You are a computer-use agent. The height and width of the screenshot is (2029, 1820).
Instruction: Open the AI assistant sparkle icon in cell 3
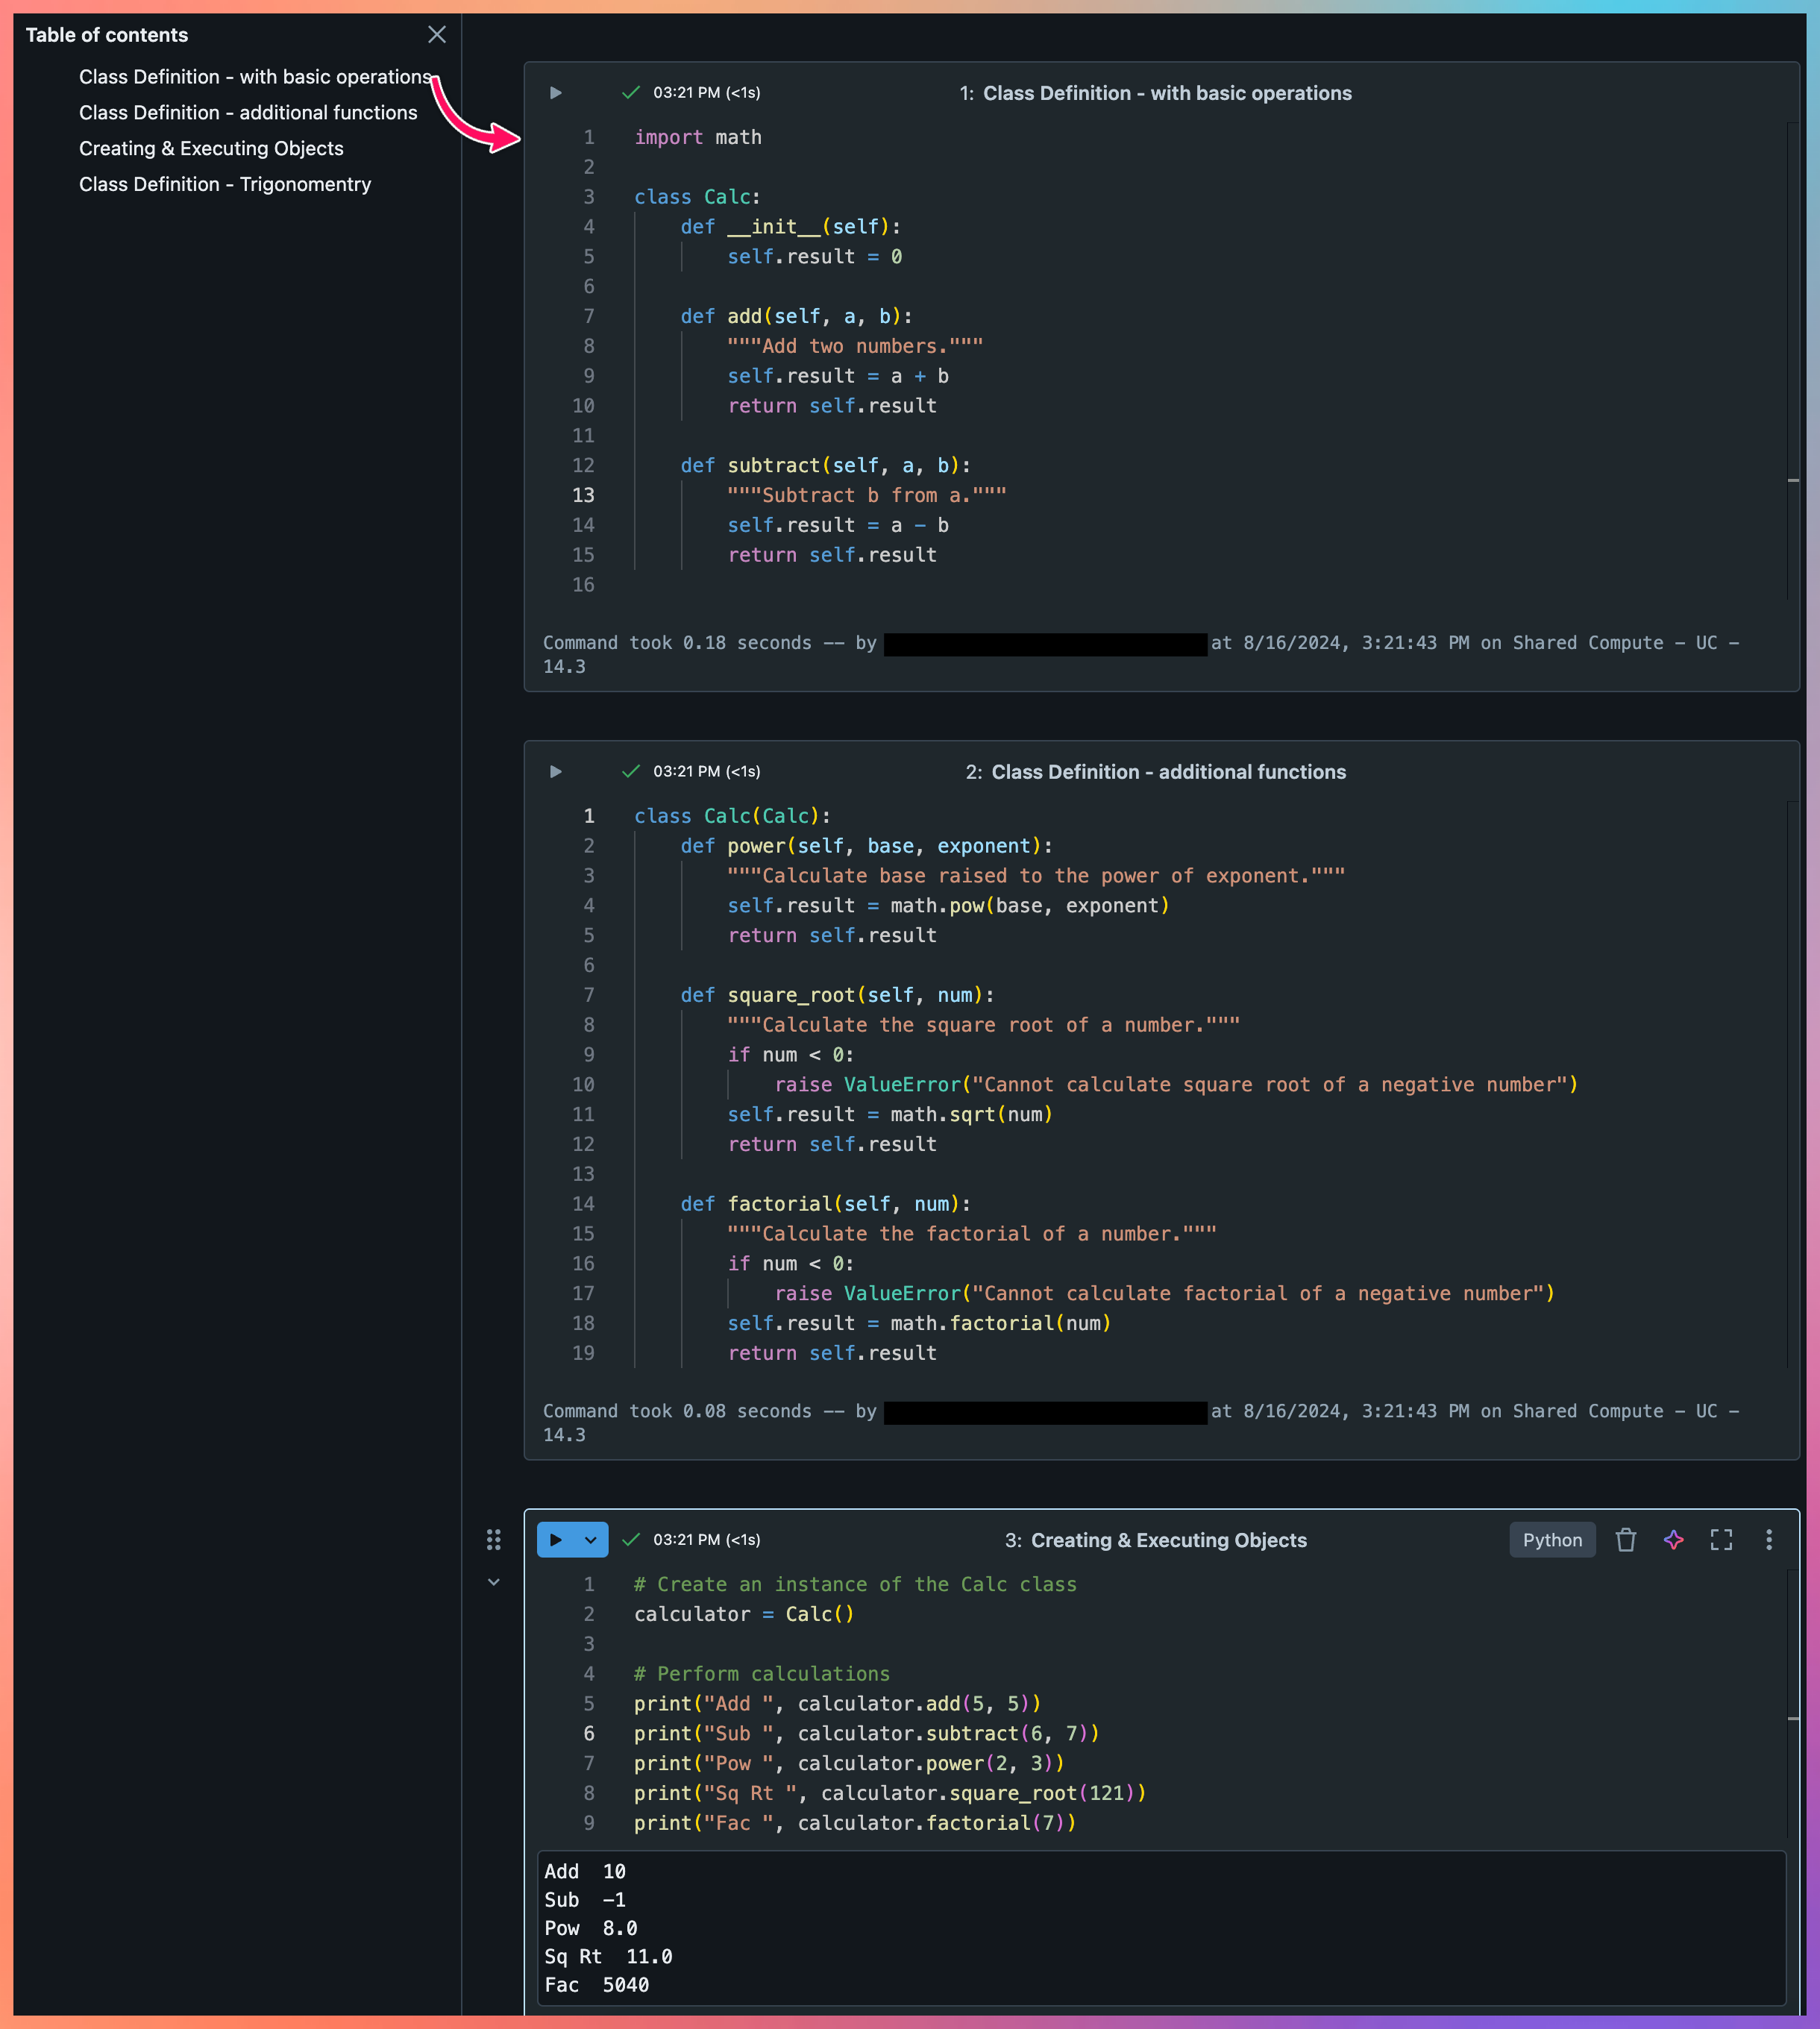tap(1673, 1540)
